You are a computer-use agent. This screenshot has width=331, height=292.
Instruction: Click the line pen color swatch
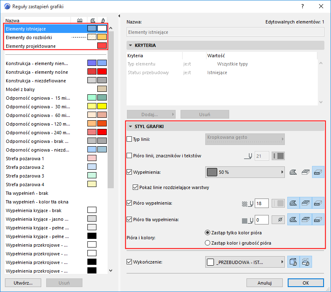(x=278, y=156)
